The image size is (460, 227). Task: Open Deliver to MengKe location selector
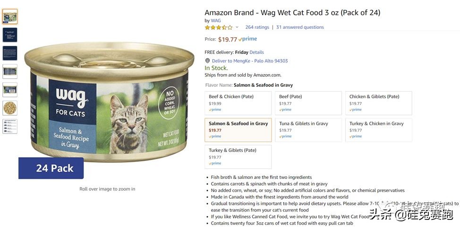tap(250, 61)
